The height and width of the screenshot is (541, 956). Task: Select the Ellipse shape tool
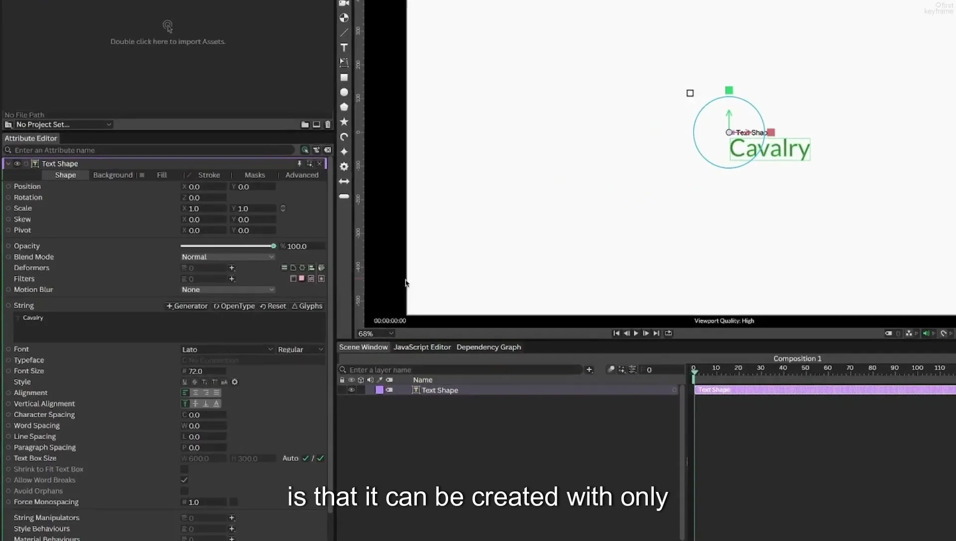coord(344,92)
